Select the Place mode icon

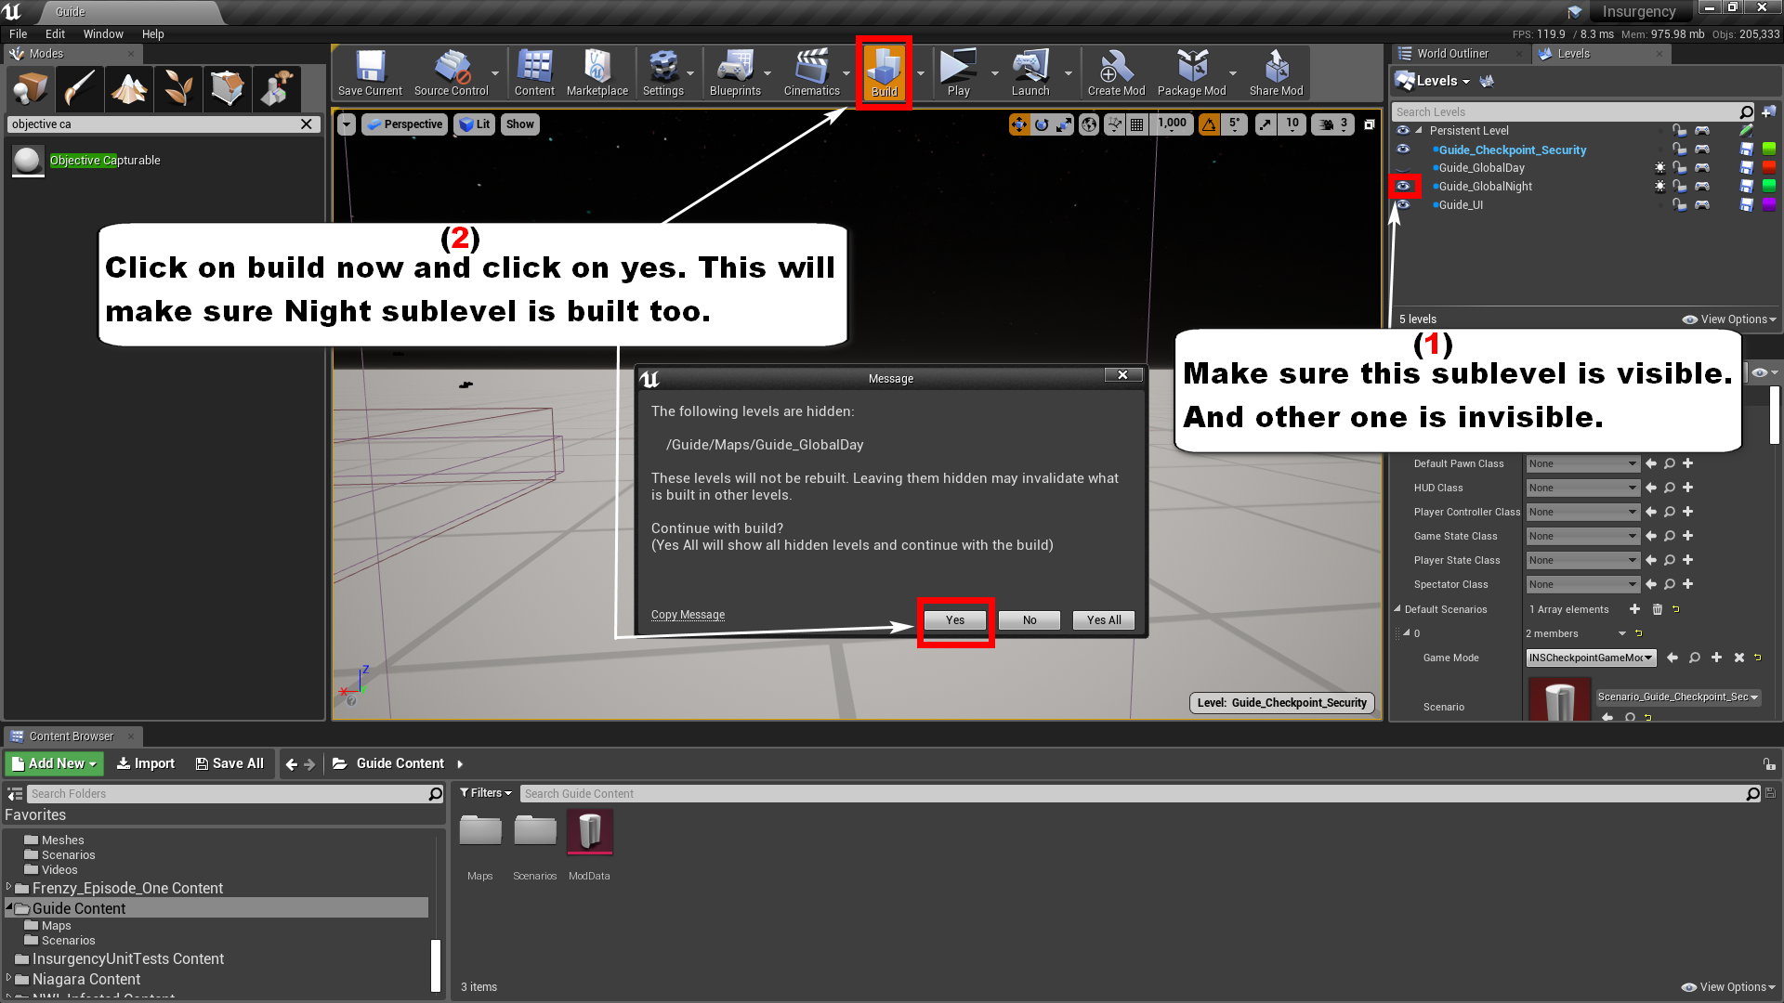31,89
